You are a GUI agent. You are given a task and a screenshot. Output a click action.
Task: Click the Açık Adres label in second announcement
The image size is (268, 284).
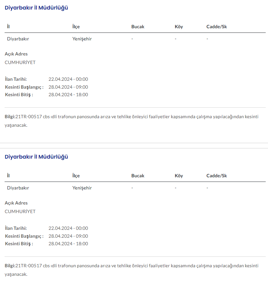16,203
